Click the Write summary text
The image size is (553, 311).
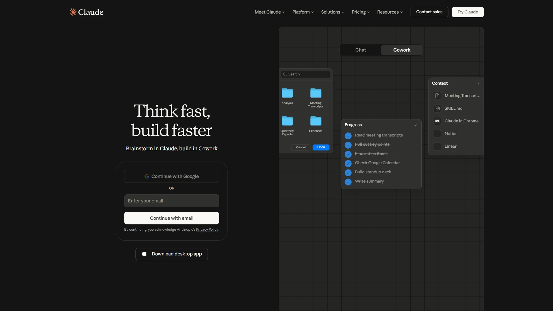(370, 181)
